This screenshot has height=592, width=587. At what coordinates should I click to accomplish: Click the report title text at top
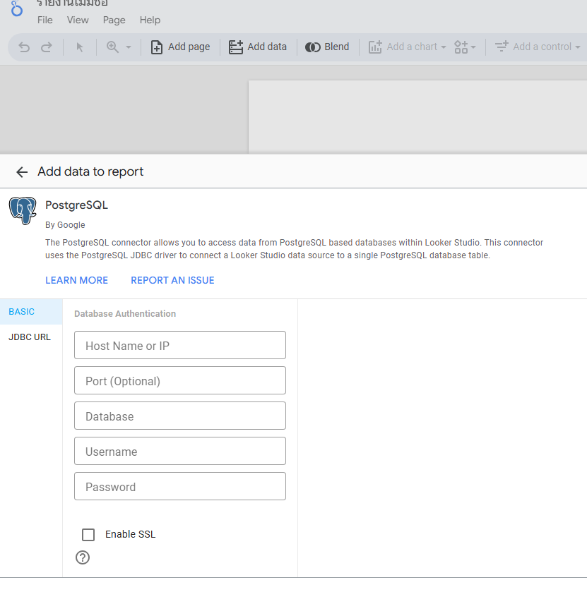click(x=72, y=3)
